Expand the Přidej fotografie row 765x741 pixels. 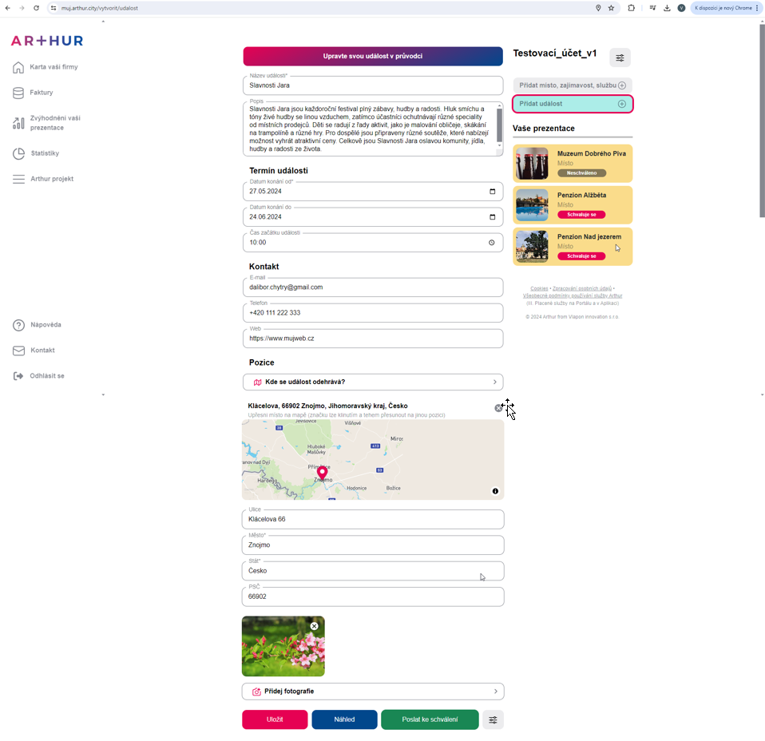373,691
